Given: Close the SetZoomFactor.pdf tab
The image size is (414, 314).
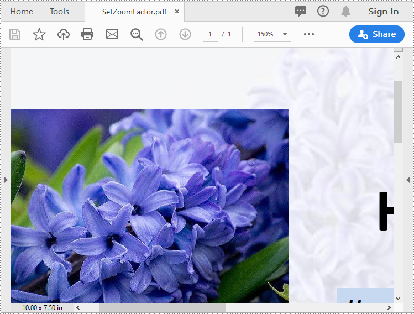Looking at the screenshot, I should click(x=177, y=12).
